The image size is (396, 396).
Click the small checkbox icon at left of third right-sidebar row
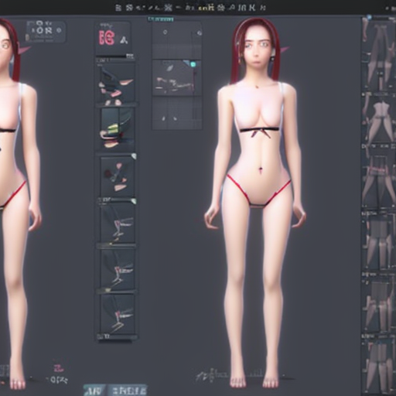pos(365,146)
